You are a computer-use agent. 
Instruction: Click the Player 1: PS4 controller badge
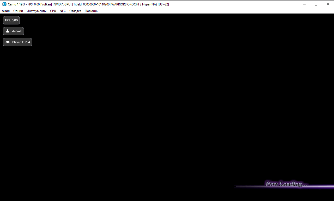17,42
